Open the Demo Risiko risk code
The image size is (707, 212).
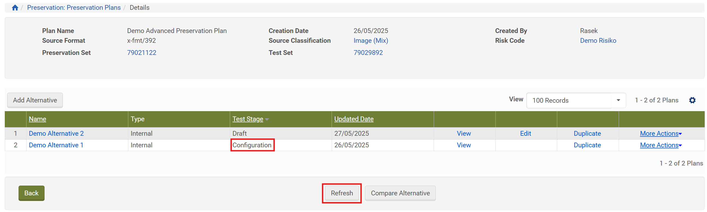tap(598, 41)
